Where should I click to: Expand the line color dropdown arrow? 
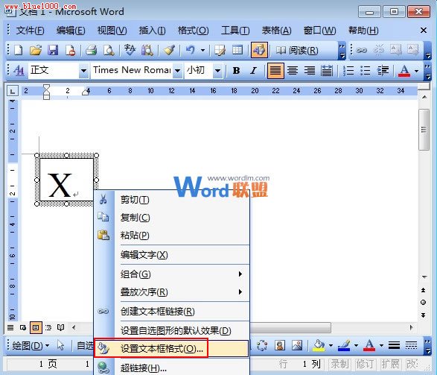click(x=356, y=345)
